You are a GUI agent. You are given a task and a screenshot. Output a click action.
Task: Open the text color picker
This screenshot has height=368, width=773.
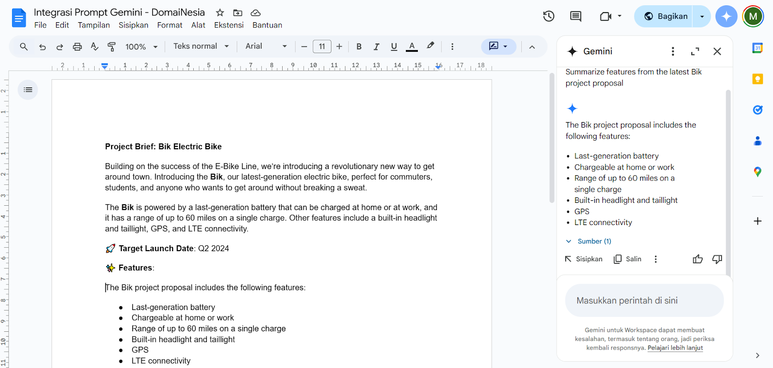[x=412, y=47]
